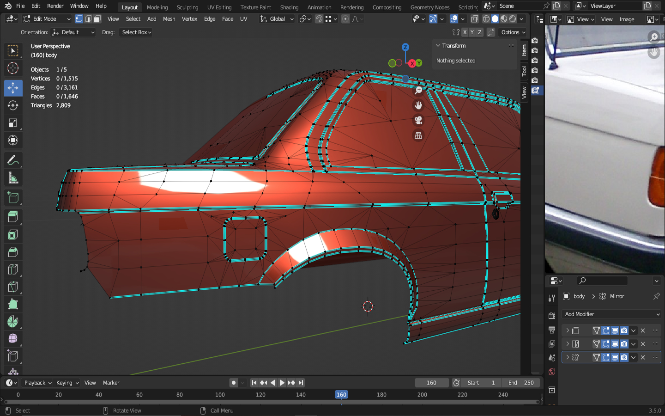Toggle X axis mirror option
This screenshot has height=416, width=665.
465,32
